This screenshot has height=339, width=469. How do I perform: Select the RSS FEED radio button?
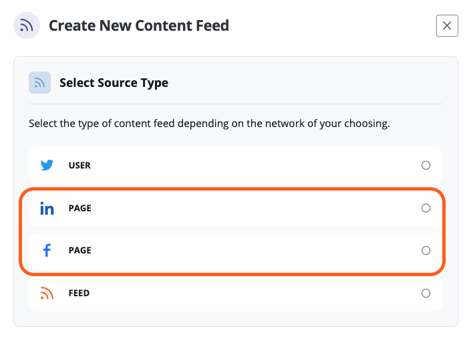(x=426, y=293)
